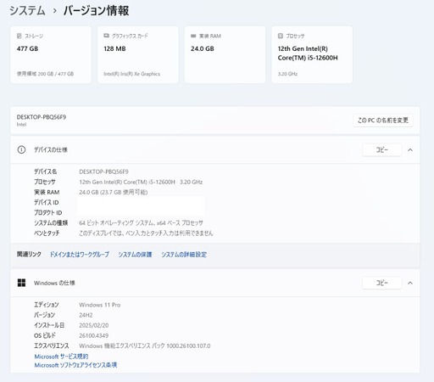Image resolution: width=434 pixels, height=382 pixels.
Task: Click the プロダクト ID label
Action: pos(48,212)
